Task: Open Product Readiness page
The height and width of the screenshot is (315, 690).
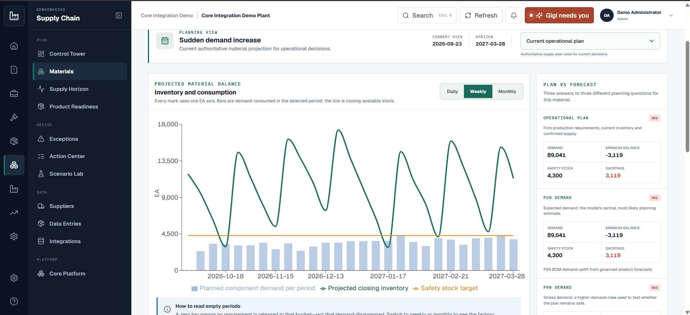Action: 80,107
